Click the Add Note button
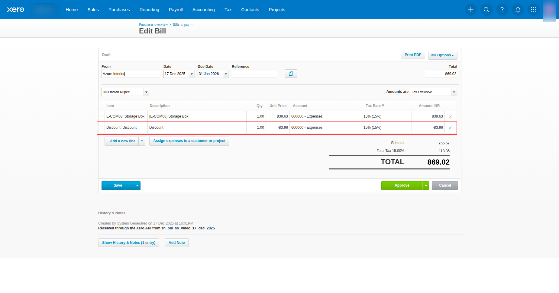The width and height of the screenshot is (559, 293). [x=176, y=243]
